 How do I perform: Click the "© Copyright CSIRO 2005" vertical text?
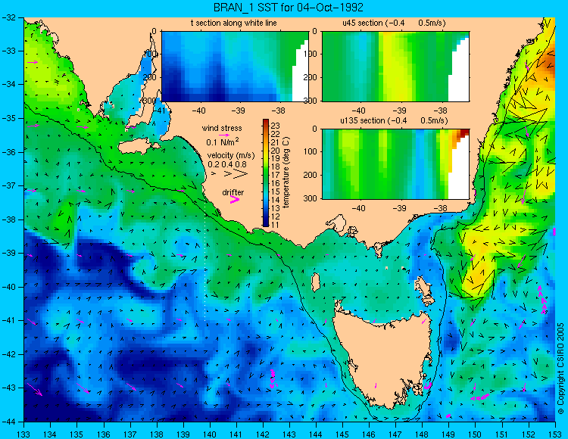tap(560, 369)
